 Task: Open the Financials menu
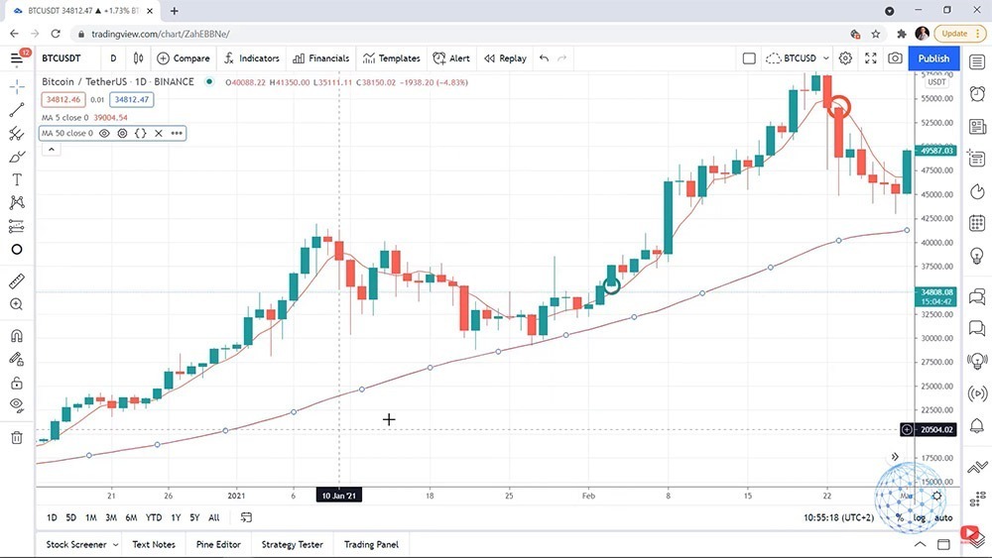[320, 58]
